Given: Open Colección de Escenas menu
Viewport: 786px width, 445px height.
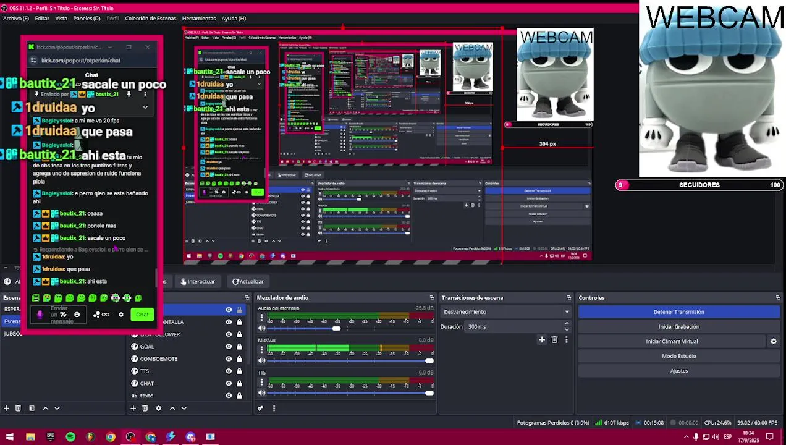Looking at the screenshot, I should (150, 19).
